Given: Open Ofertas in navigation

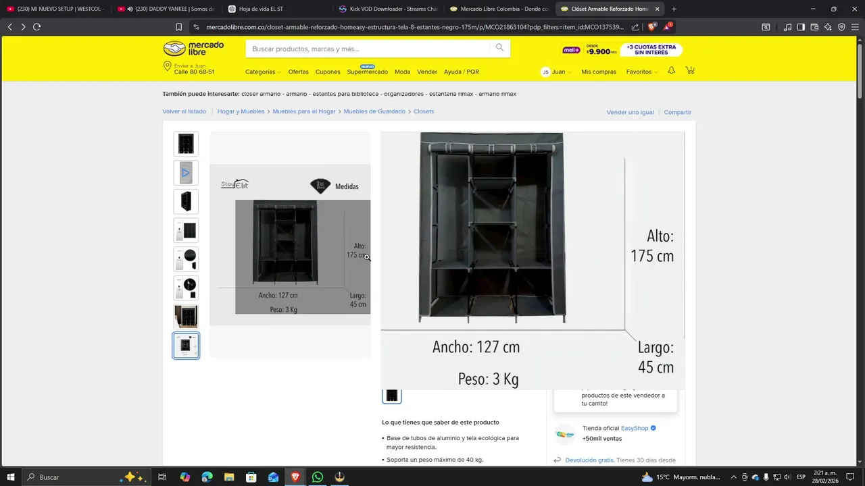Looking at the screenshot, I should [298, 72].
